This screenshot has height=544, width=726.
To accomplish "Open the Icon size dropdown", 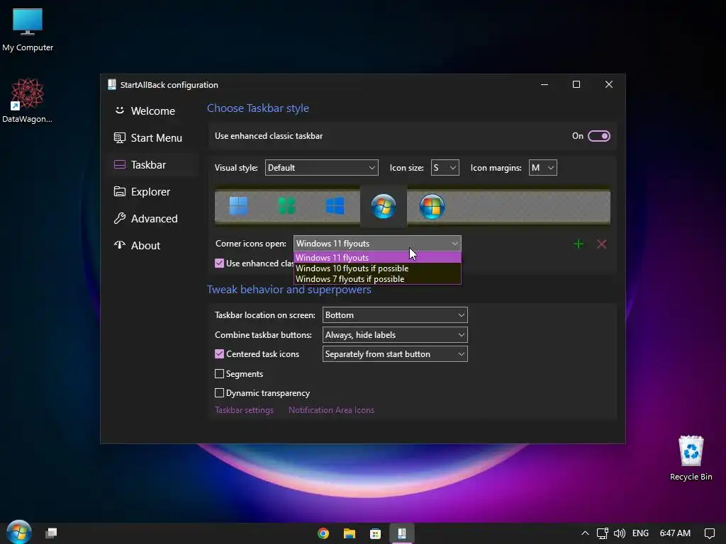I will click(x=445, y=167).
